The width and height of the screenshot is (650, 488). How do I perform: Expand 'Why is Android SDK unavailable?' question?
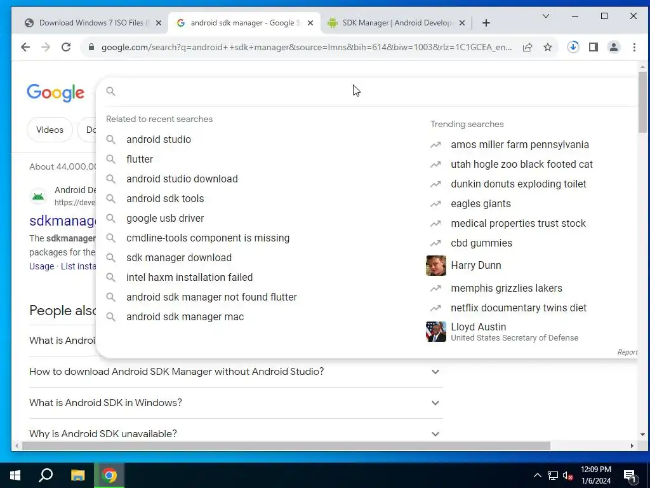[236, 433]
